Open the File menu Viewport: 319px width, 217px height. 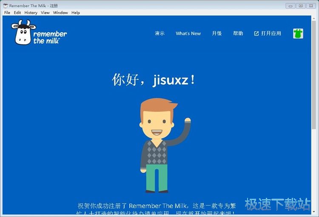coord(7,13)
